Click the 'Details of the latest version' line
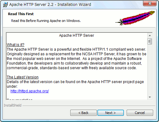 point(75,82)
